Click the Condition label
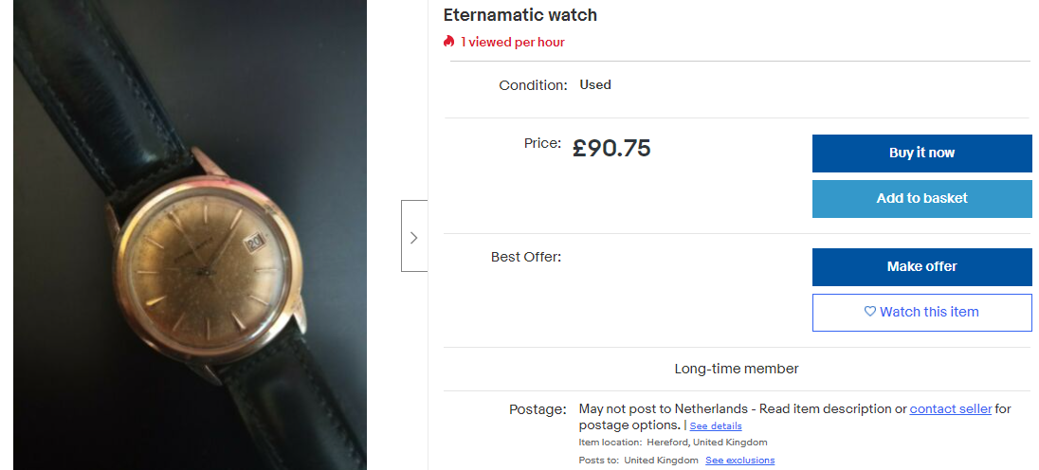 tap(533, 85)
